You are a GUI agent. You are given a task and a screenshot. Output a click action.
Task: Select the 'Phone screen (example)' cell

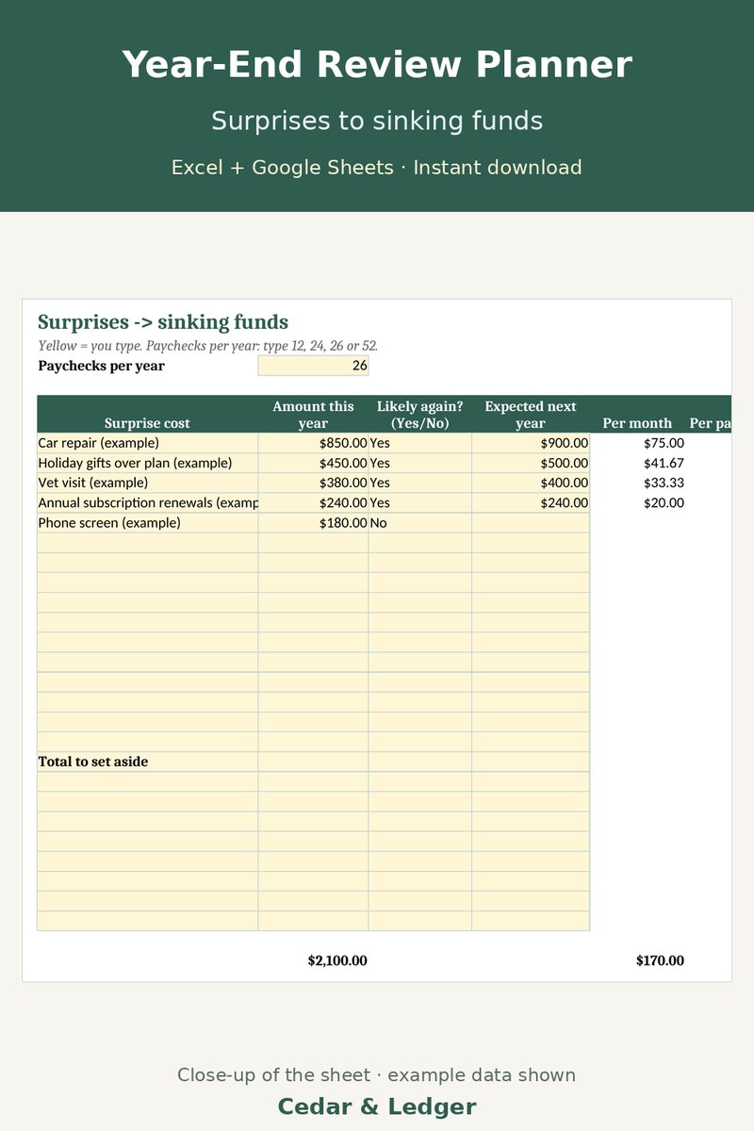coord(147,522)
